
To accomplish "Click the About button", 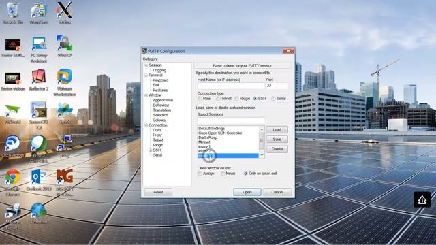I will pos(158,192).
